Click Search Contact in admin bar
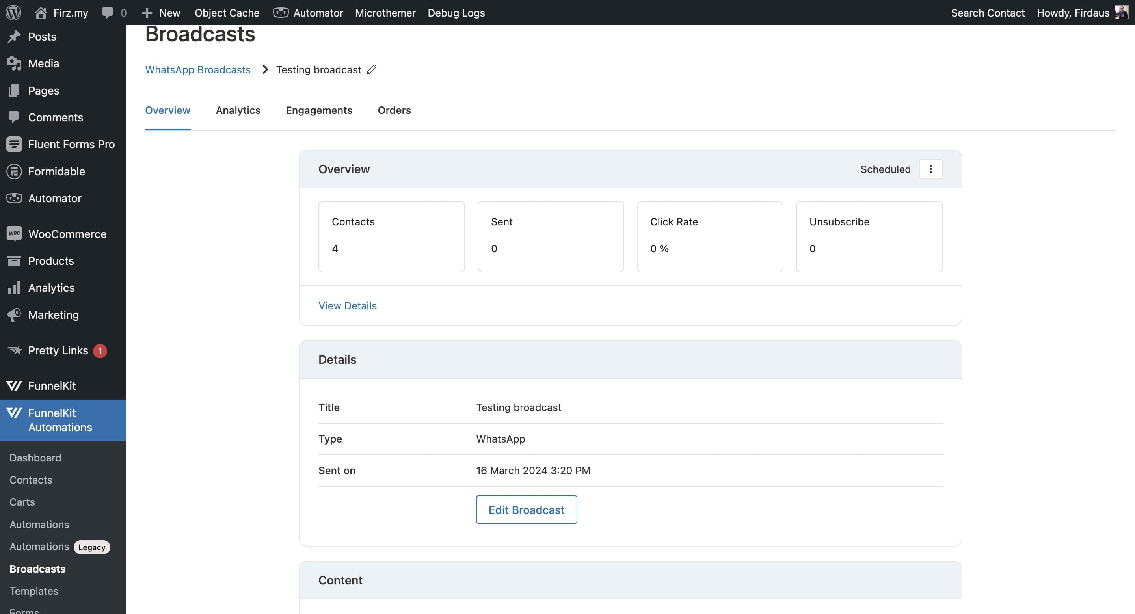Image resolution: width=1135 pixels, height=614 pixels. coord(988,13)
